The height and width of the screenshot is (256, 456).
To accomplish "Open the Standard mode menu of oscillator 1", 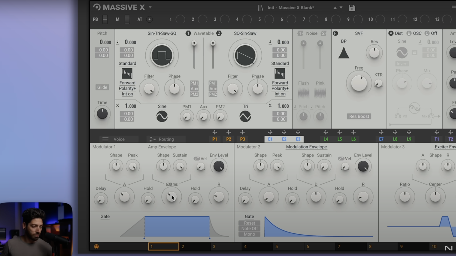I will [x=127, y=63].
